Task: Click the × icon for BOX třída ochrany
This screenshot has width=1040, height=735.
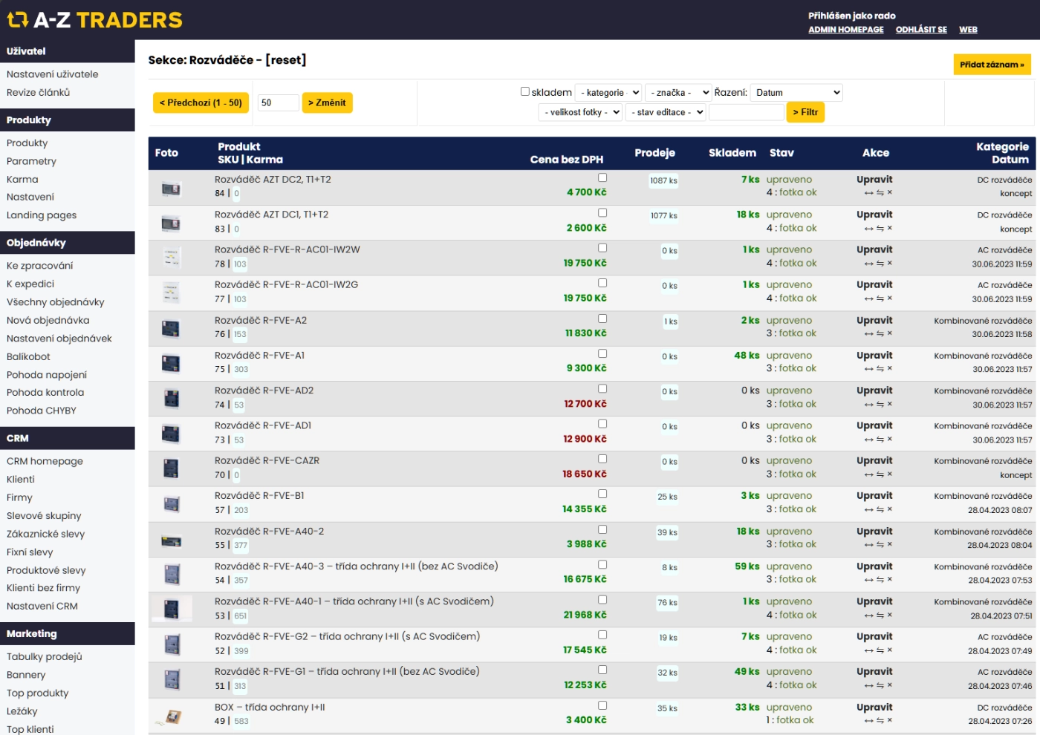Action: tap(889, 721)
